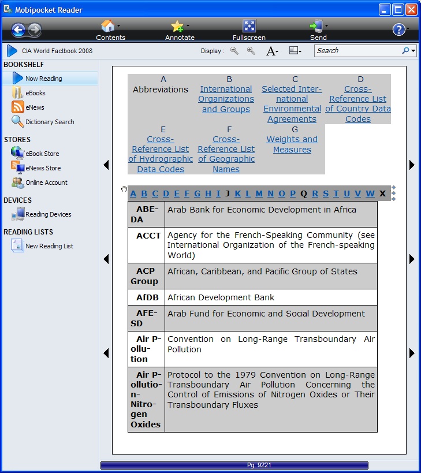Click in the Search input field
This screenshot has height=473, width=421.
pos(357,51)
